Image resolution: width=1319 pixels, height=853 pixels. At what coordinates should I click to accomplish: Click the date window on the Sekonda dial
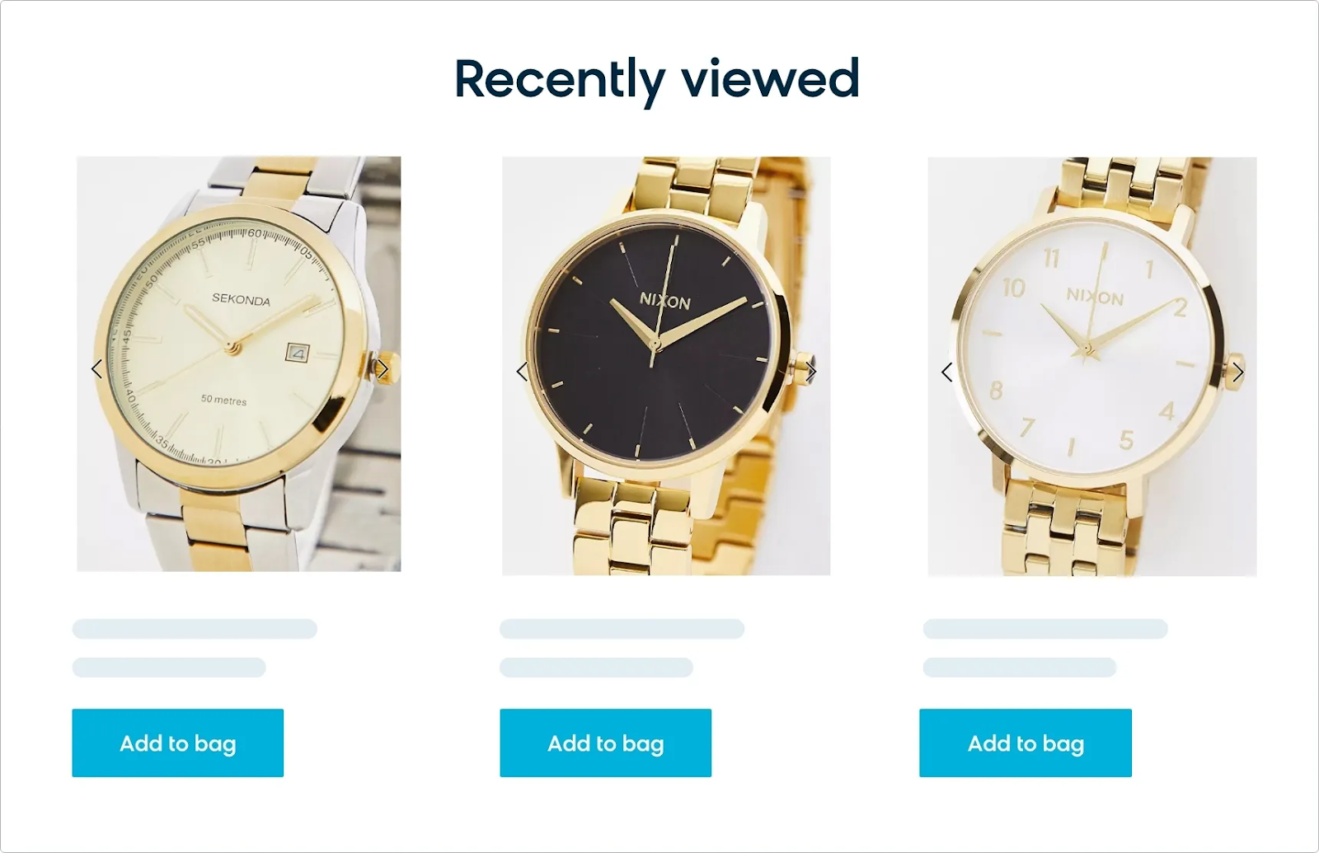click(297, 354)
